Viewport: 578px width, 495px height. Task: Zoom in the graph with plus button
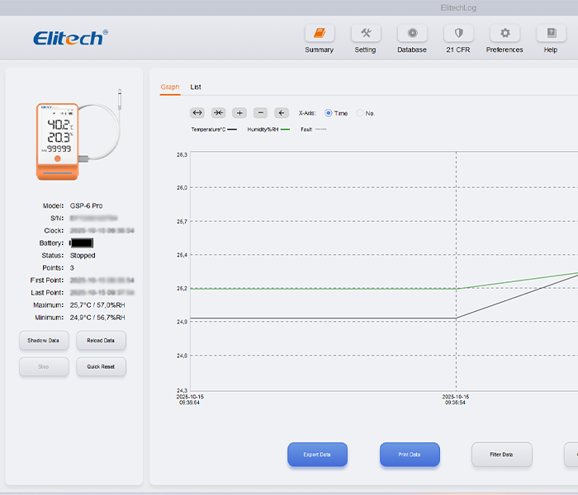click(239, 113)
